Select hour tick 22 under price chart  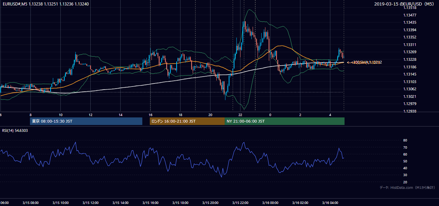(240, 115)
